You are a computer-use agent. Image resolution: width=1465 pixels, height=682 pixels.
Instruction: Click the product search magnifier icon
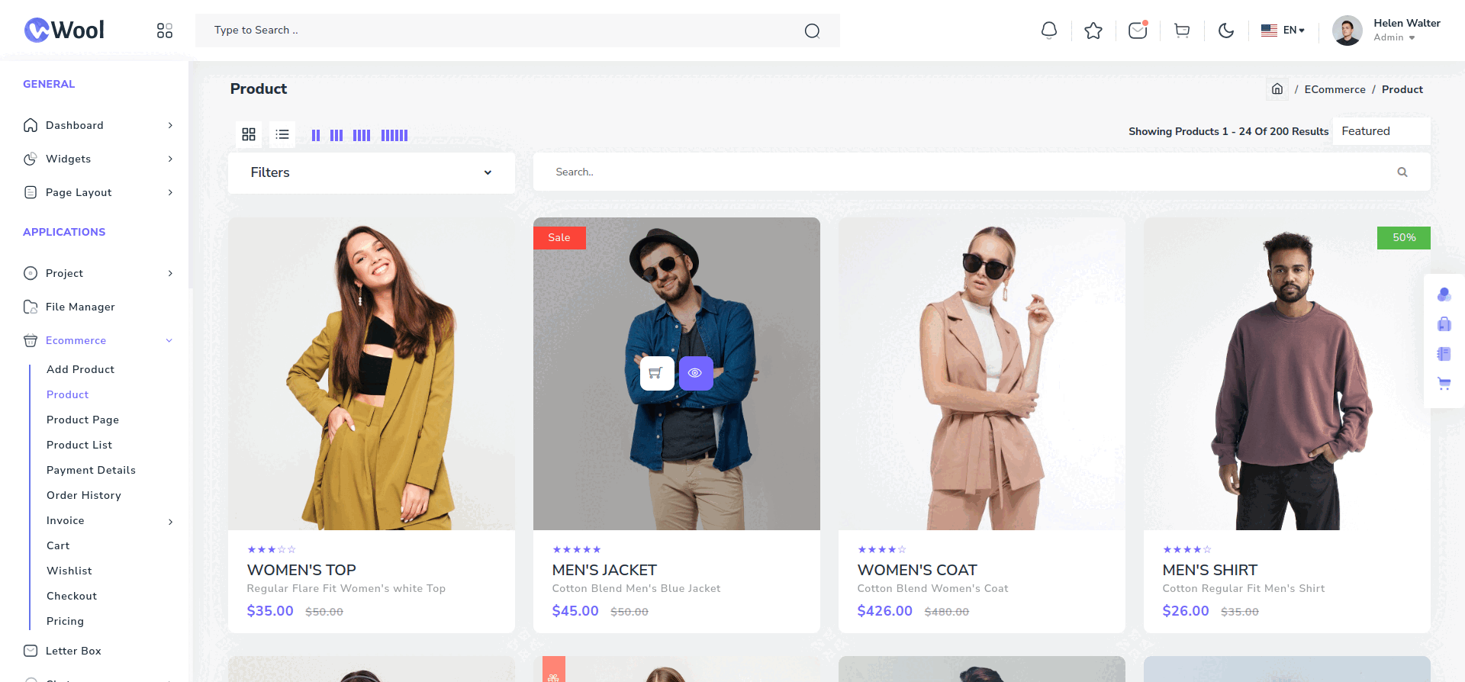pyautogui.click(x=1402, y=172)
